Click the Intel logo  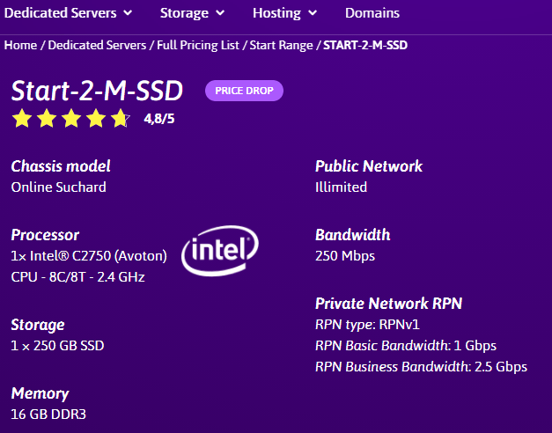tap(220, 250)
